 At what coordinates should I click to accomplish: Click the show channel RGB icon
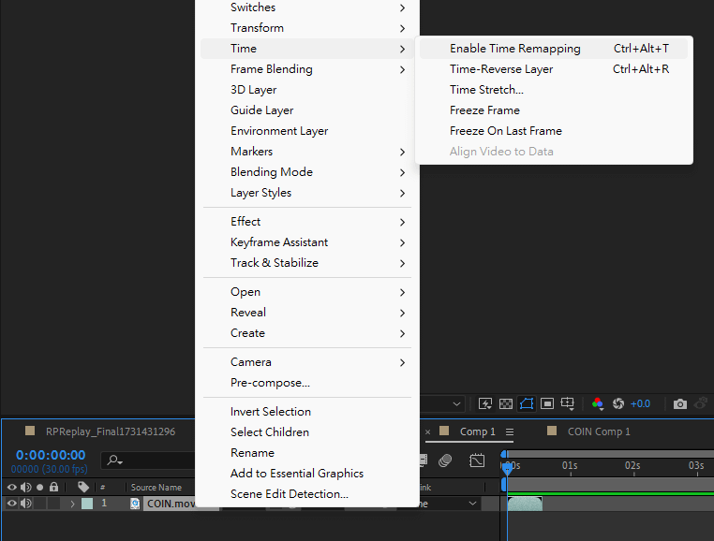tap(598, 404)
